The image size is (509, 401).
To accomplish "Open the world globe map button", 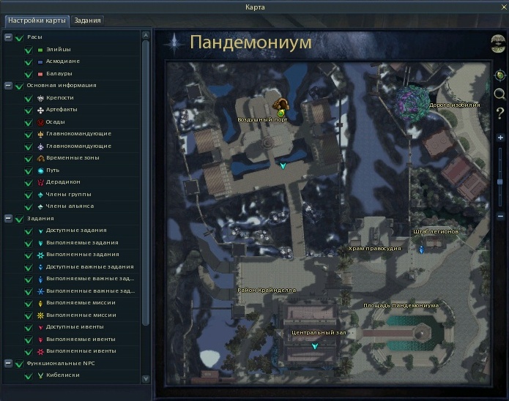I will pyautogui.click(x=498, y=44).
